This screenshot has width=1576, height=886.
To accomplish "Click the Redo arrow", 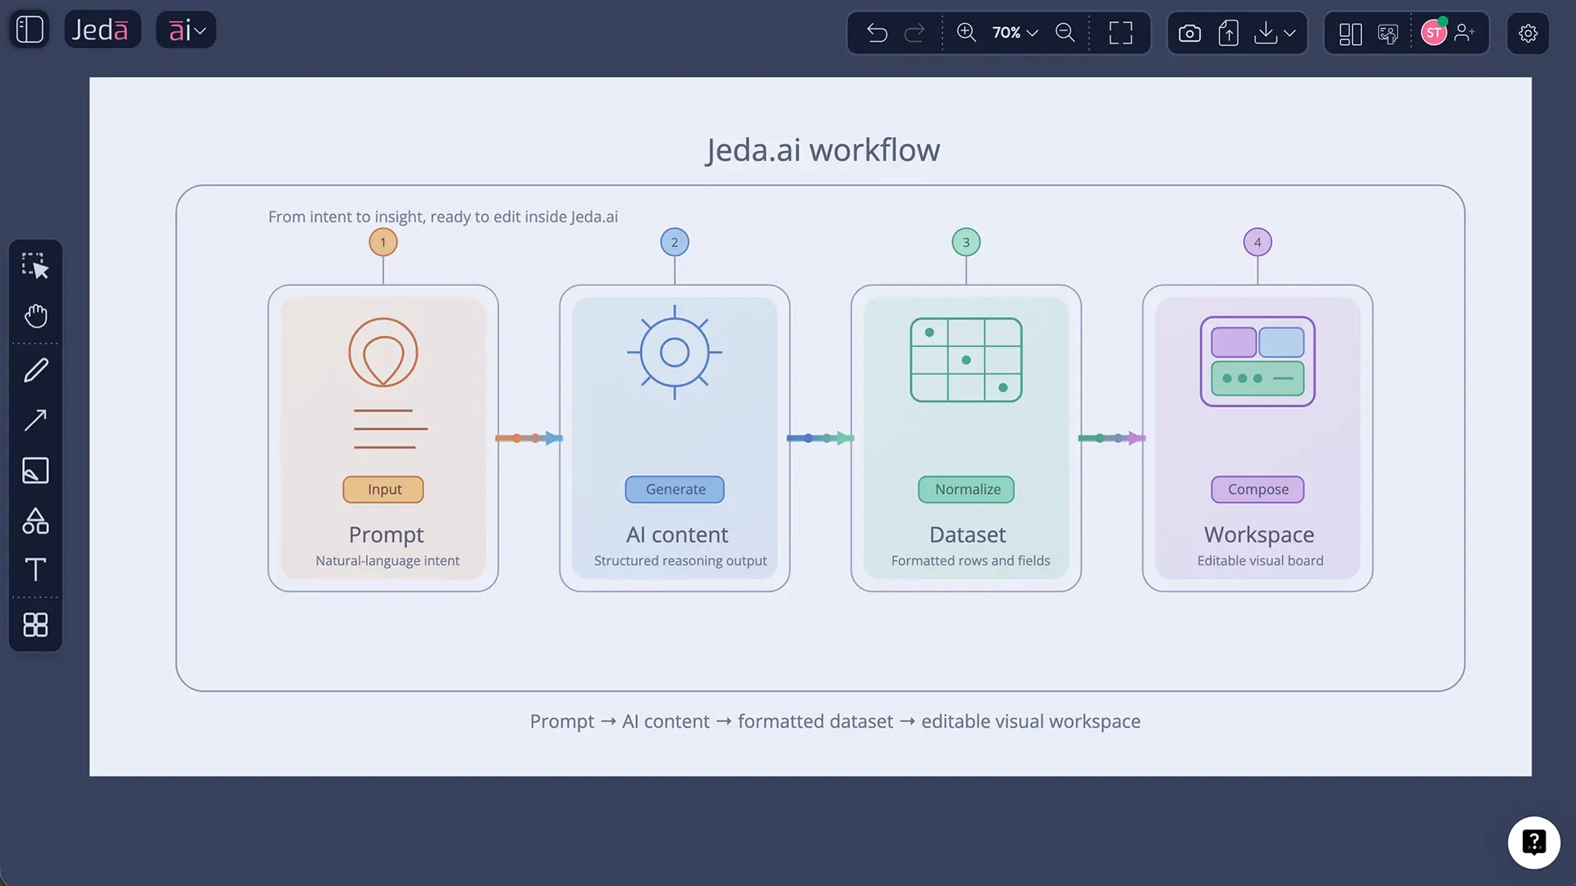I will [x=914, y=33].
